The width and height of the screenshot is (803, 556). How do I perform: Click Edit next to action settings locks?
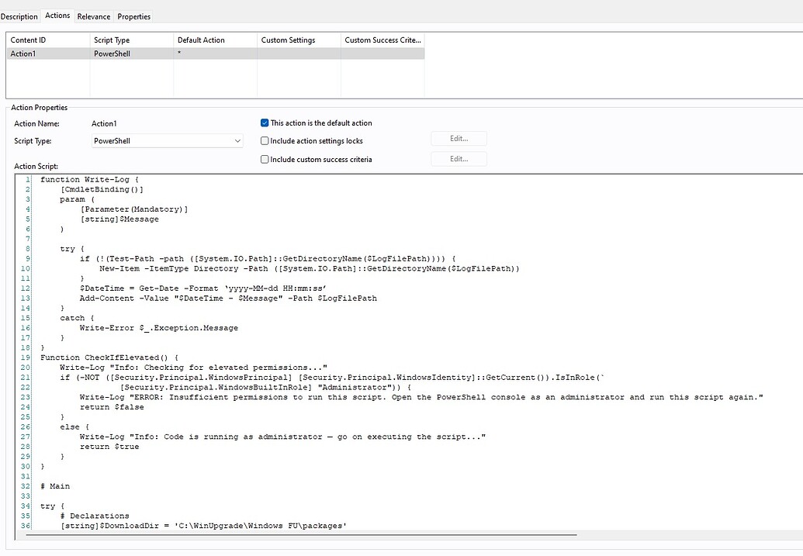click(459, 138)
